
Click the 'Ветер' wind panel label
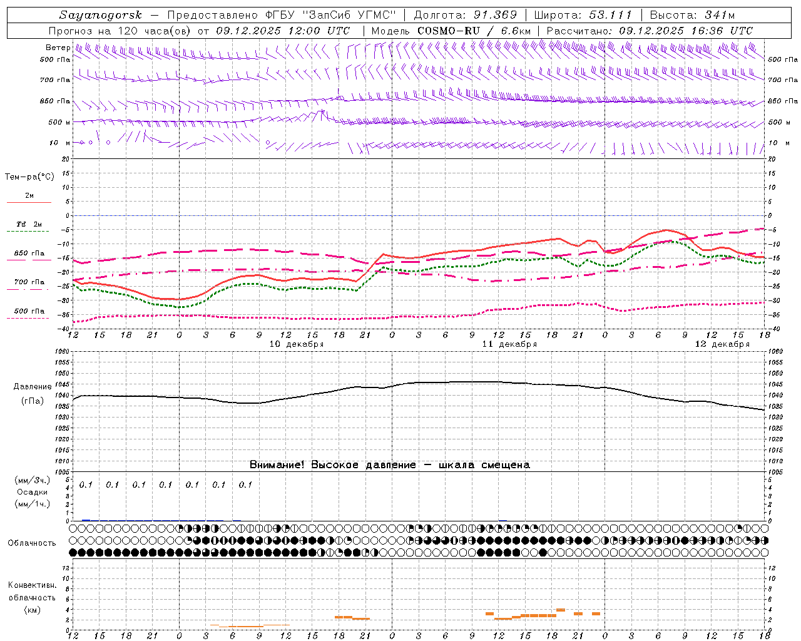[58, 48]
